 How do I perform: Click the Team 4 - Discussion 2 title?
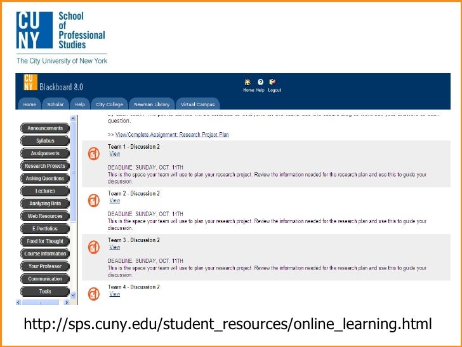click(x=134, y=287)
